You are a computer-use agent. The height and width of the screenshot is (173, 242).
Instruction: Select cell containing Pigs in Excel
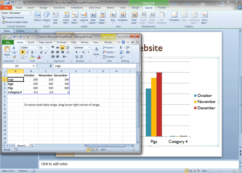point(15,88)
